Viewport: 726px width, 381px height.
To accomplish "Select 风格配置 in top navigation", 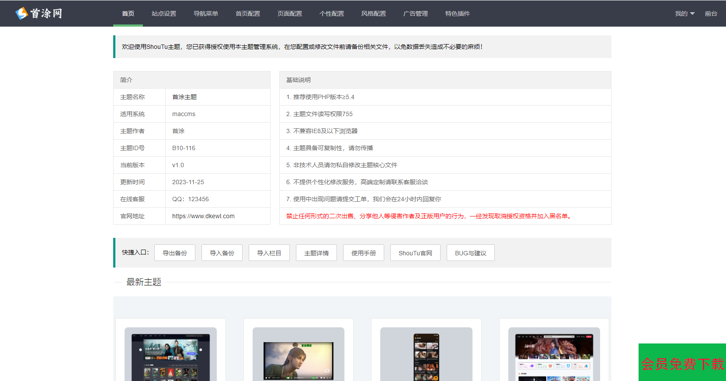I will click(x=374, y=14).
